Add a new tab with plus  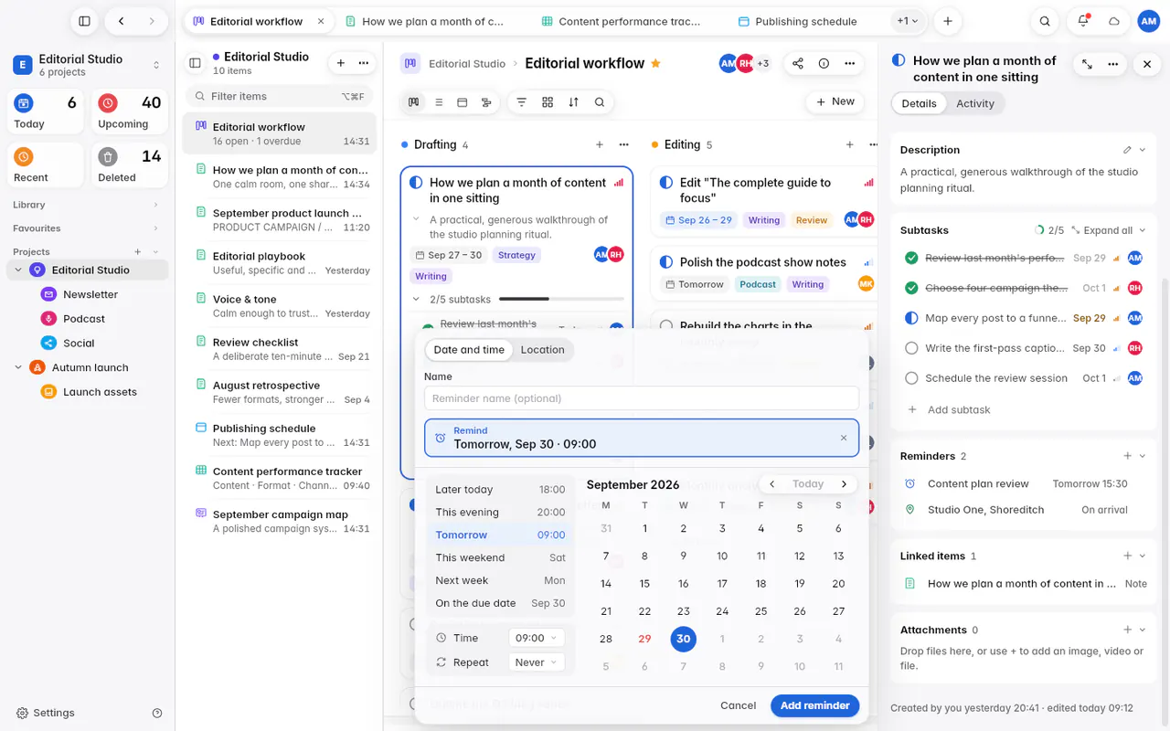tap(948, 21)
